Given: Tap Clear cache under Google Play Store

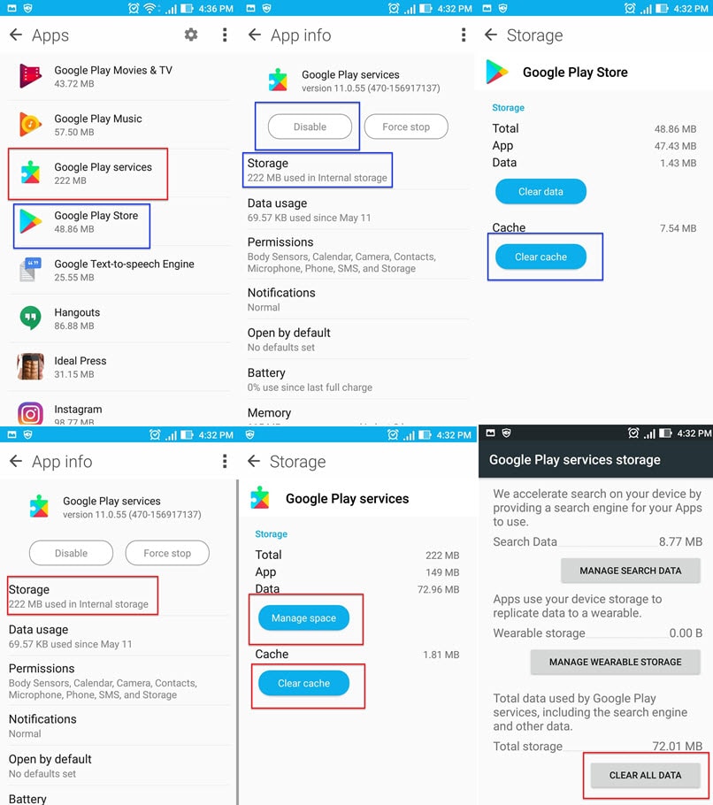Looking at the screenshot, I should point(540,257).
